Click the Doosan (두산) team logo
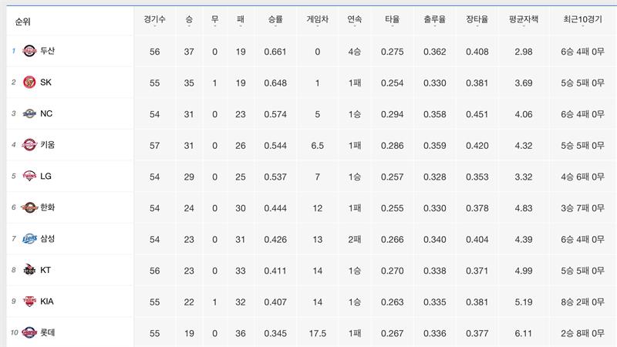 29,51
